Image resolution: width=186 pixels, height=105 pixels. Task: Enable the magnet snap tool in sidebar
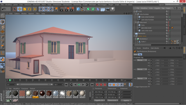click(3, 59)
